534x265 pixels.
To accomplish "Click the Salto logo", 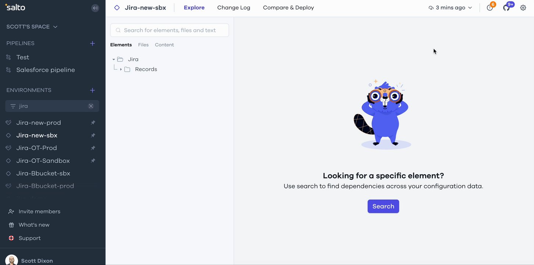I will tap(15, 7).
